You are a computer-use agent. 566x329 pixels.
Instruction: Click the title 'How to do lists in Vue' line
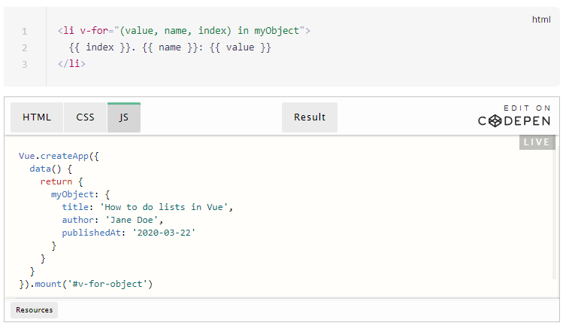click(x=147, y=207)
